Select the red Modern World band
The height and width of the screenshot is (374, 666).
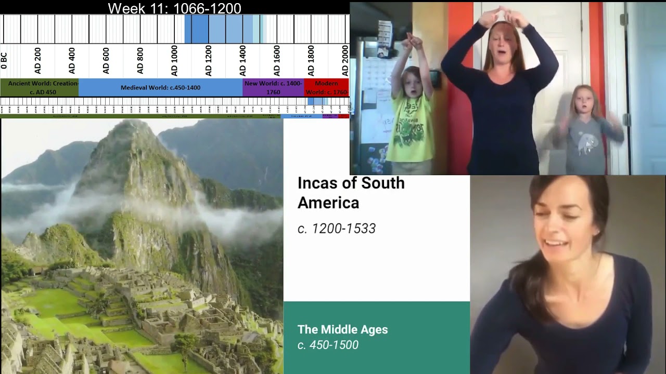[326, 88]
